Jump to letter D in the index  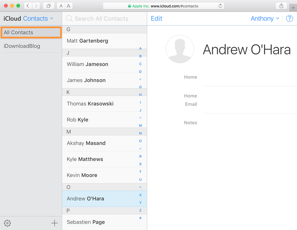pos(140,71)
